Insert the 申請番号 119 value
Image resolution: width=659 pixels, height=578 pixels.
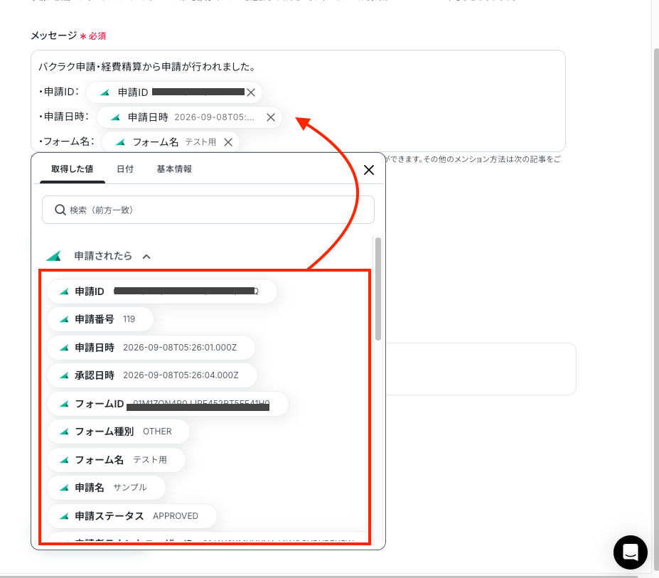[100, 319]
